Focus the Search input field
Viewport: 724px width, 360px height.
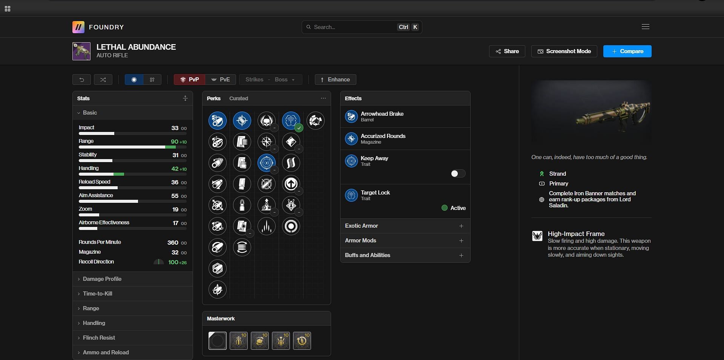tap(362, 27)
